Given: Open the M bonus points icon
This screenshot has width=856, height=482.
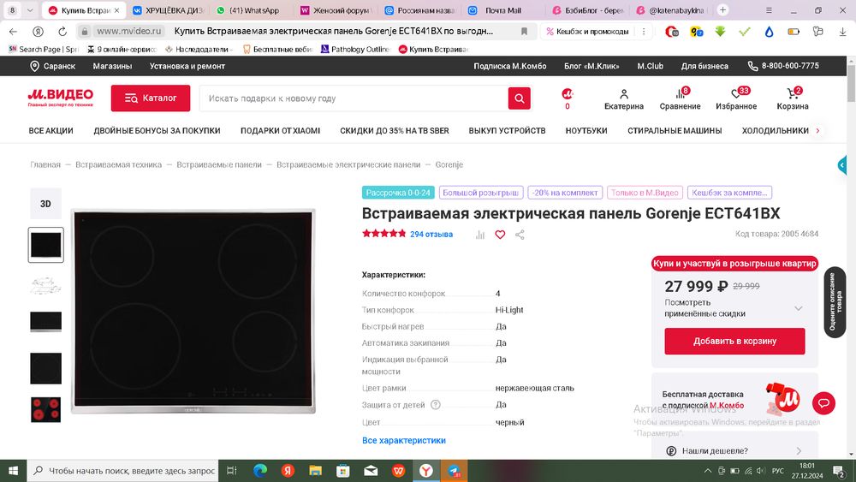Looking at the screenshot, I should click(568, 98).
